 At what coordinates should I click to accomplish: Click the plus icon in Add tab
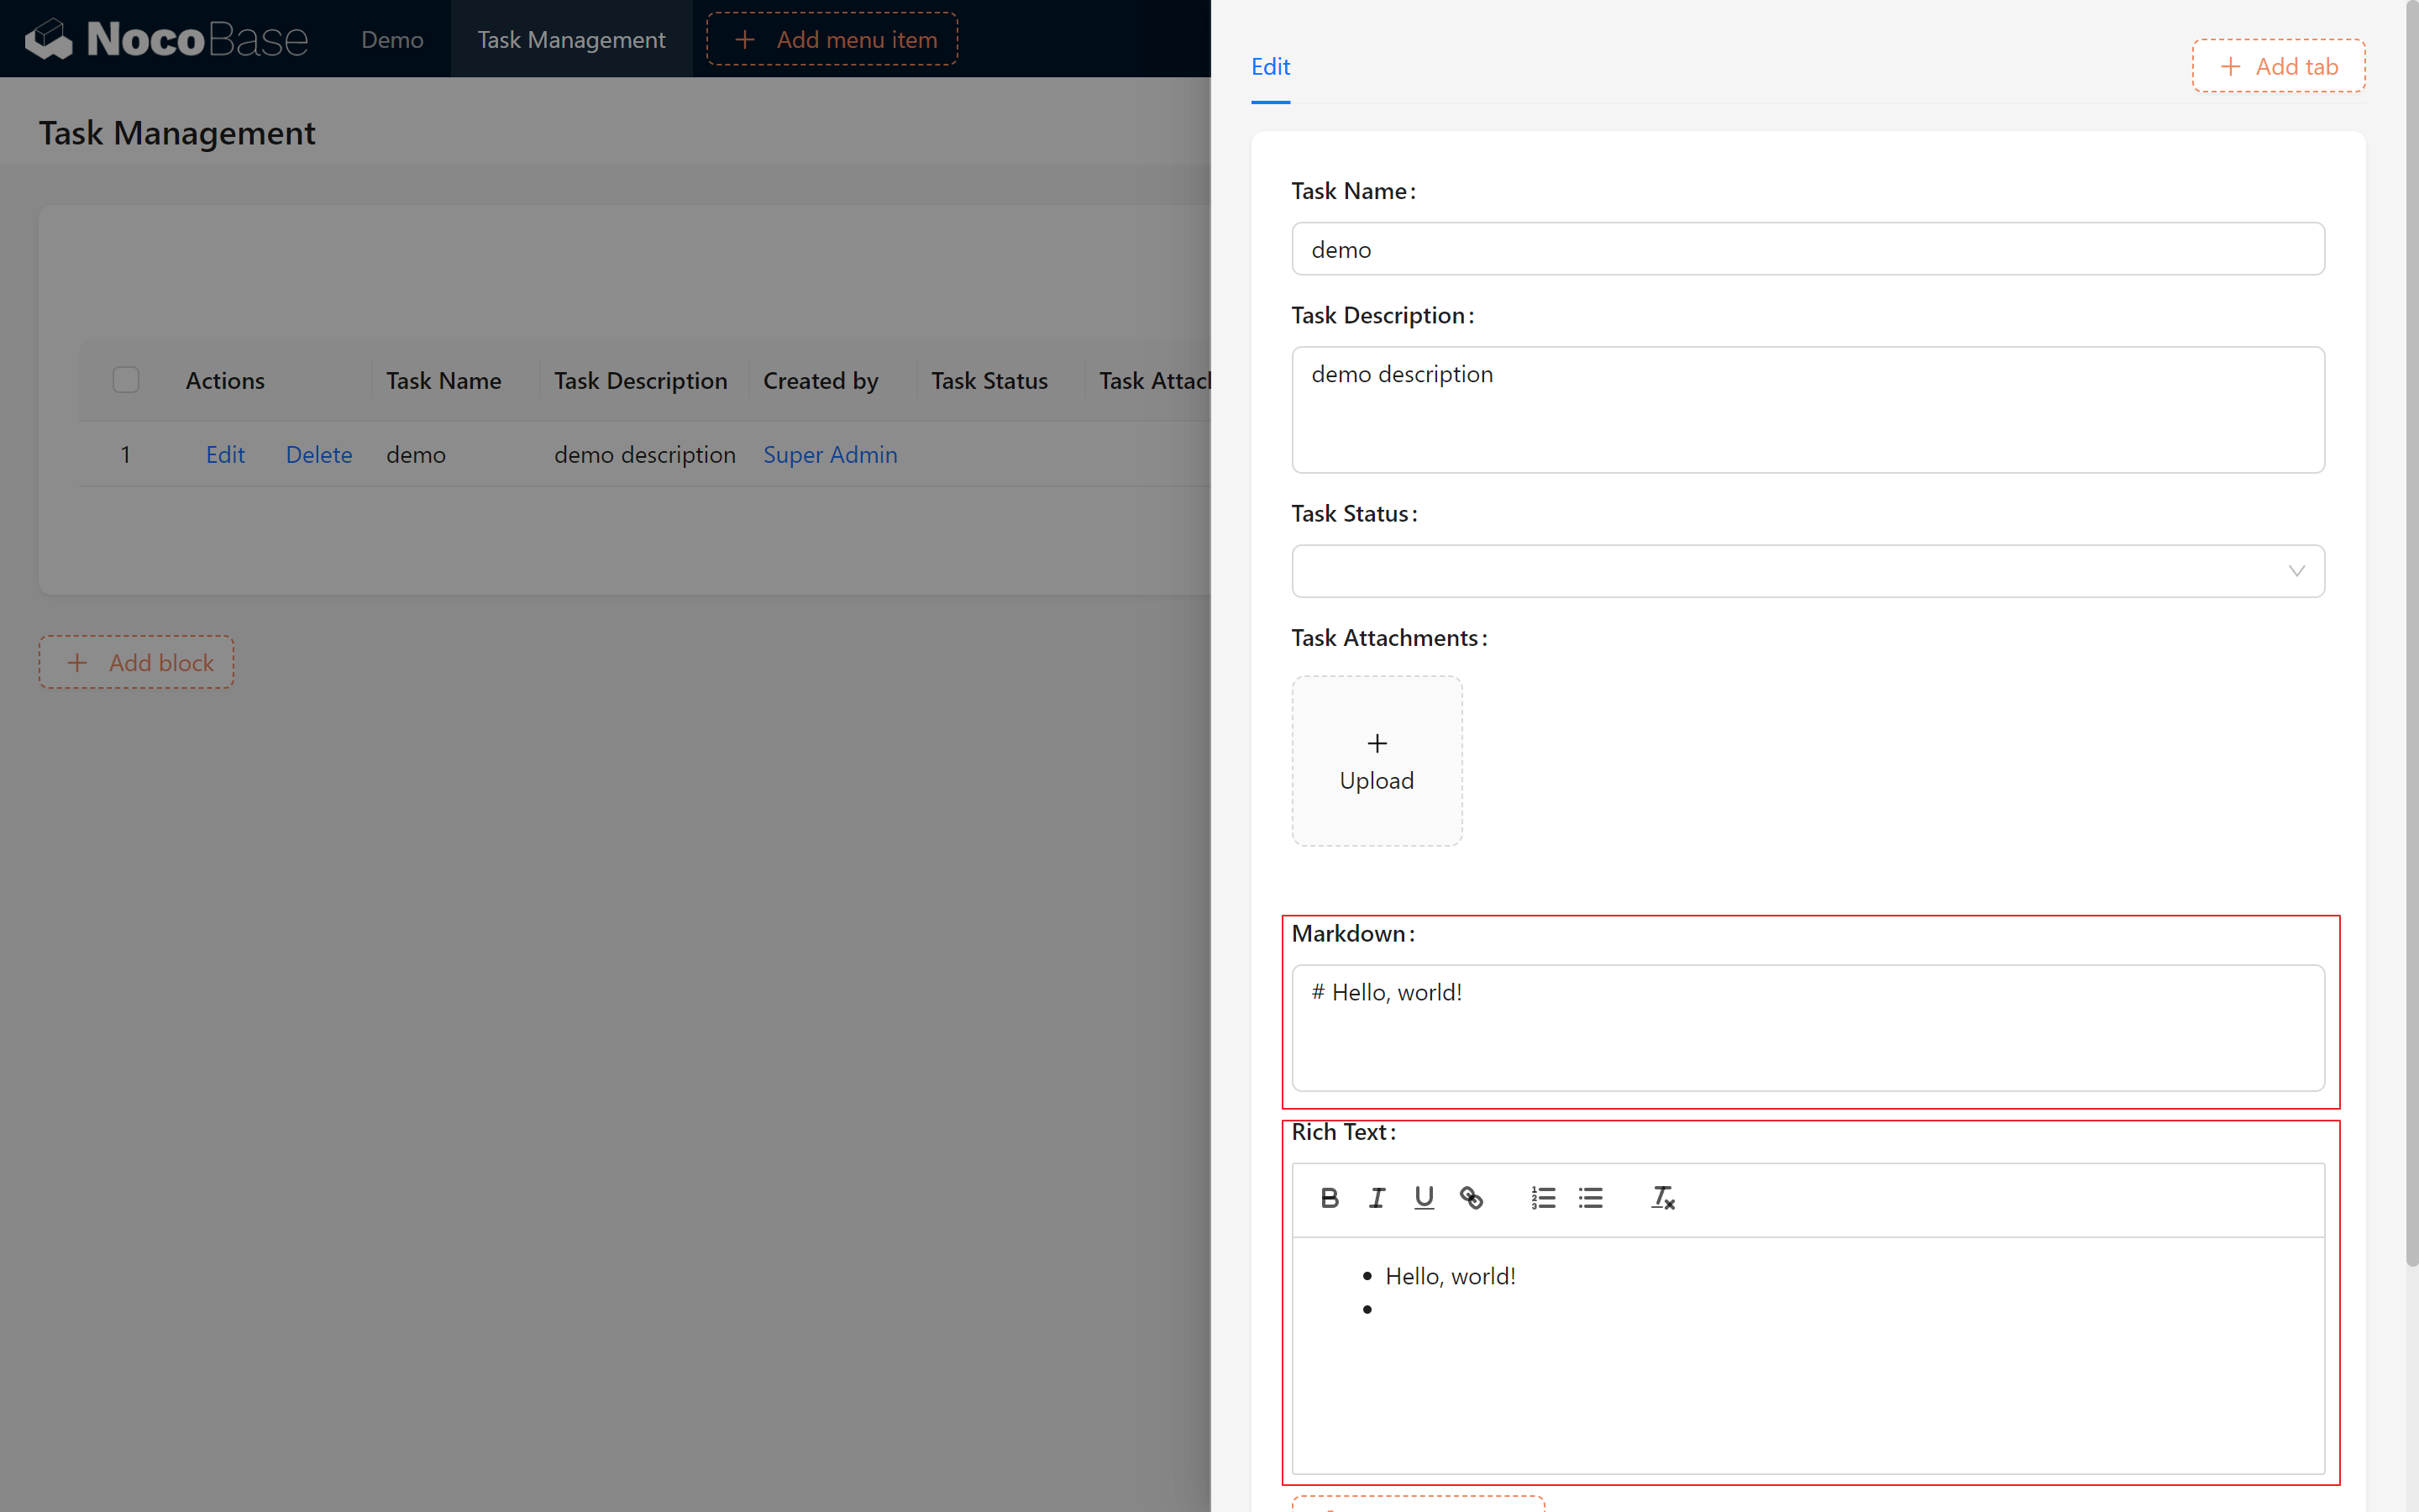pos(2230,66)
